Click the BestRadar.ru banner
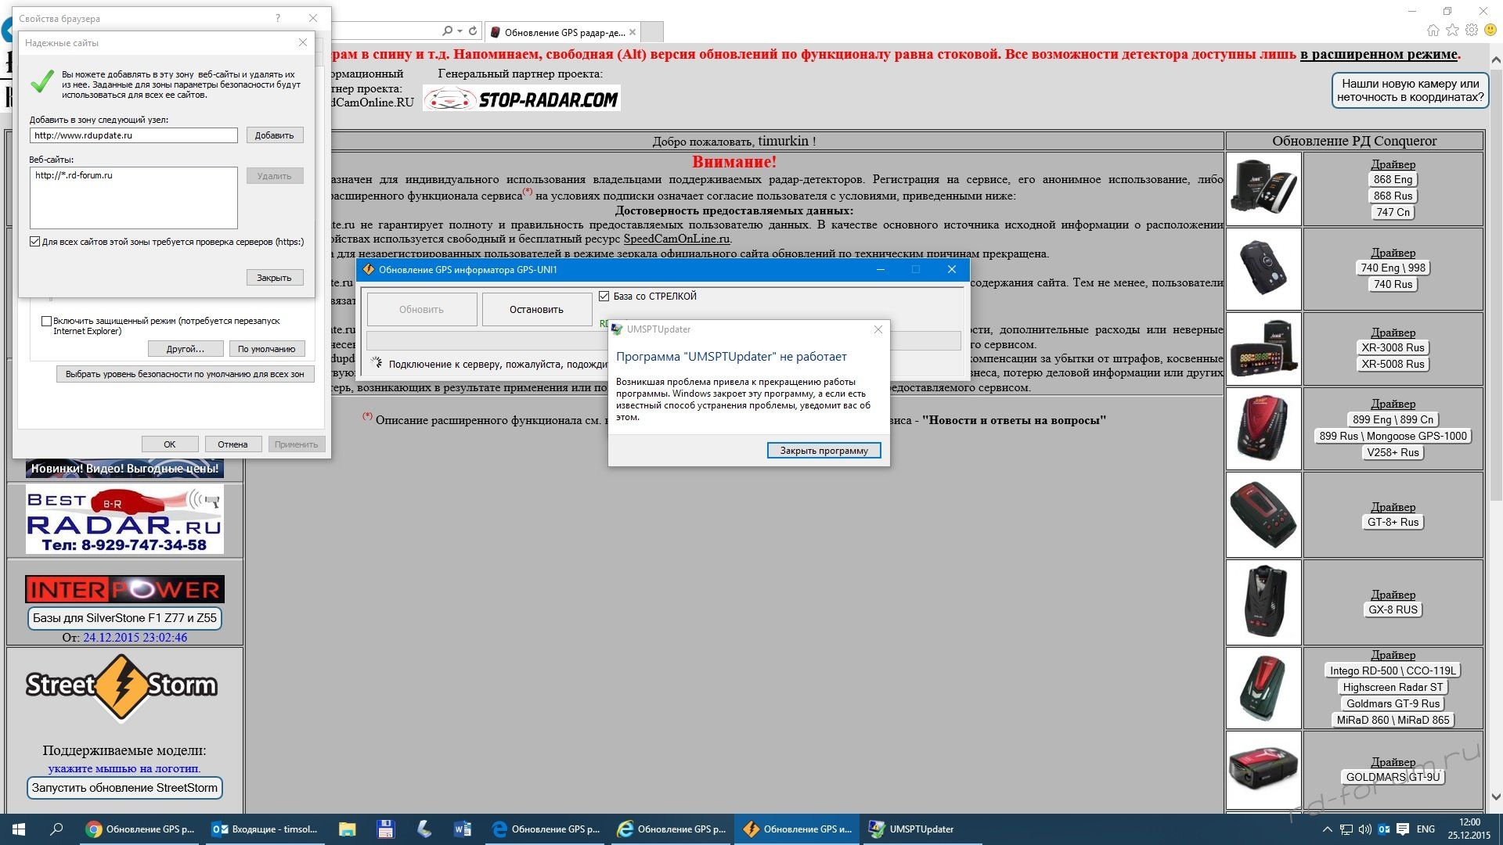The image size is (1503, 845). tap(124, 520)
